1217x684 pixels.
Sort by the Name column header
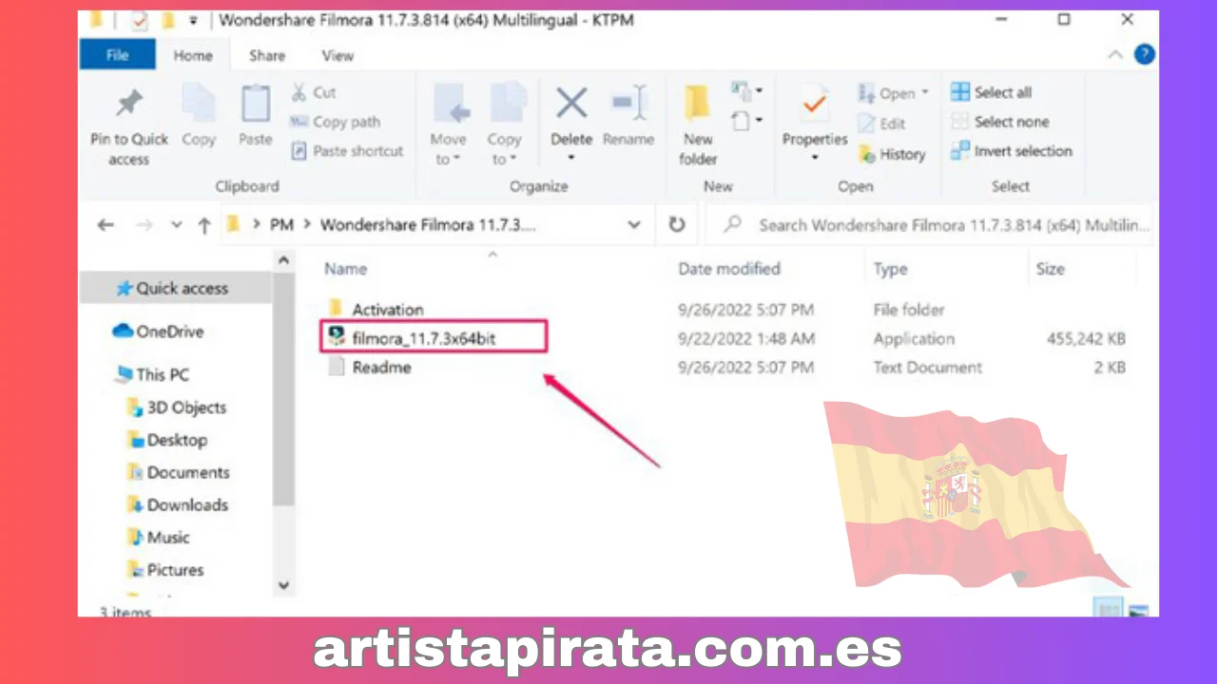(345, 269)
